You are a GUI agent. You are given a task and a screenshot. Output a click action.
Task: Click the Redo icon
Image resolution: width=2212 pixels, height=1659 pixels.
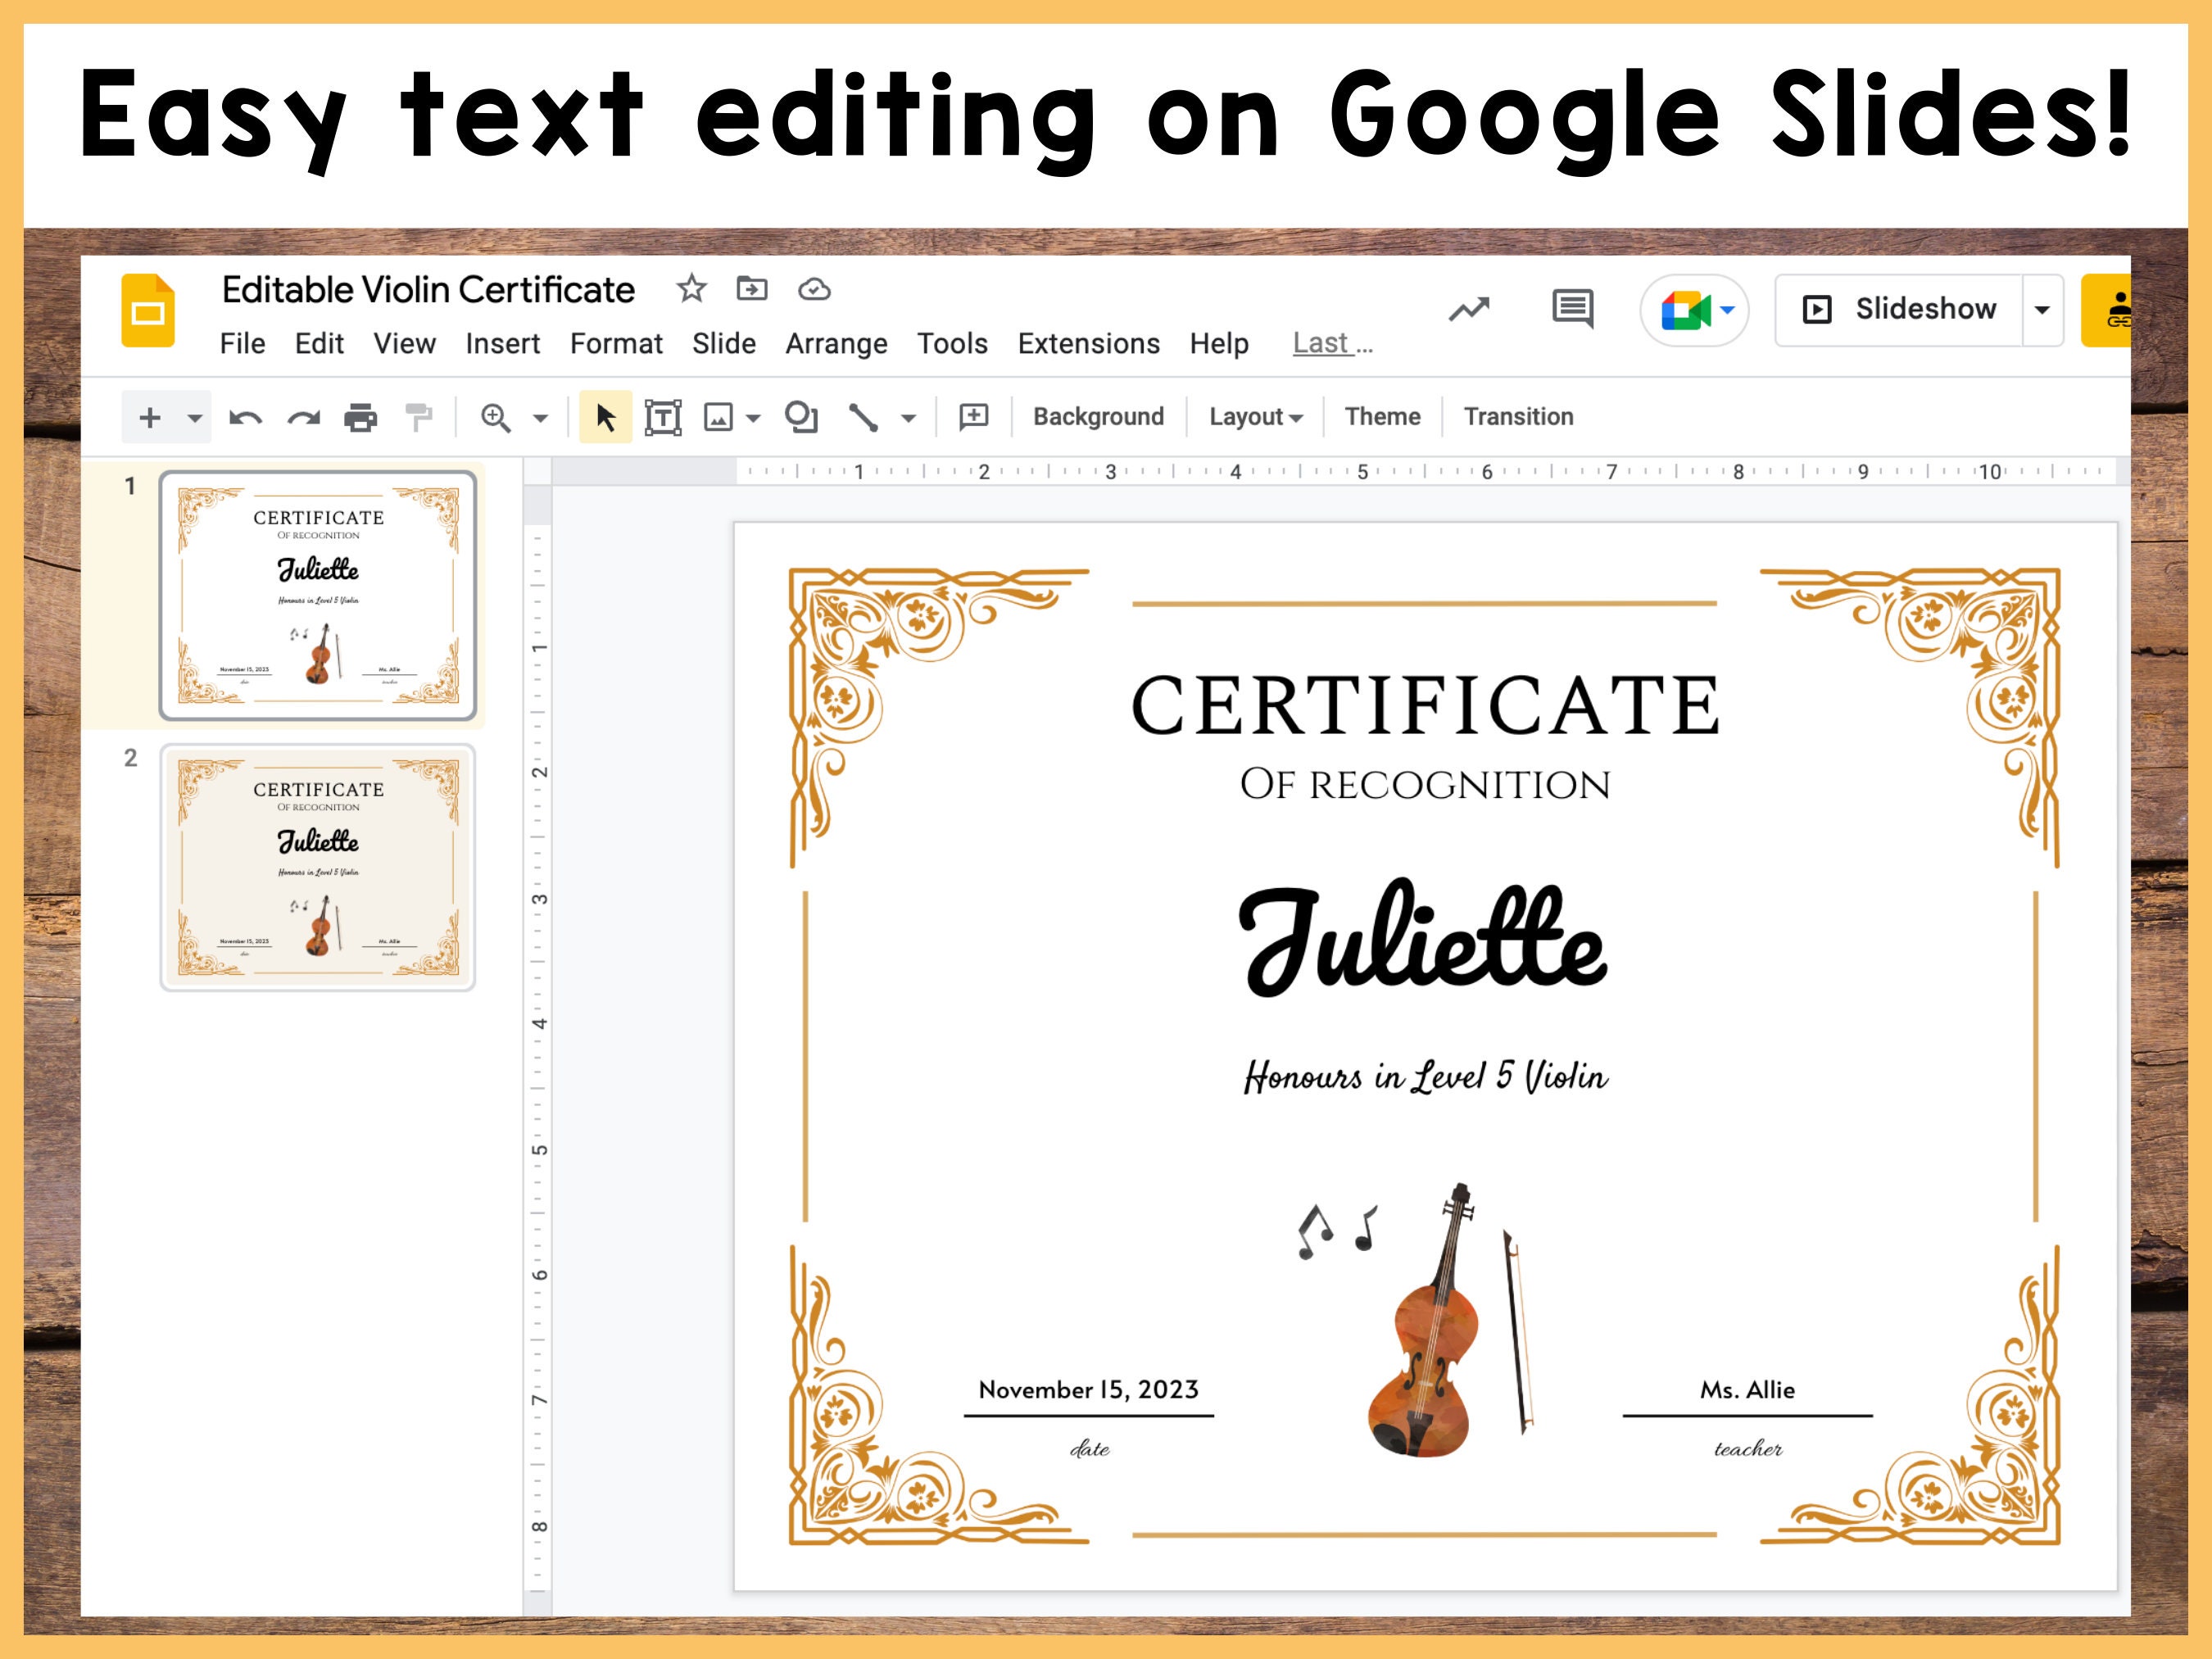click(305, 417)
